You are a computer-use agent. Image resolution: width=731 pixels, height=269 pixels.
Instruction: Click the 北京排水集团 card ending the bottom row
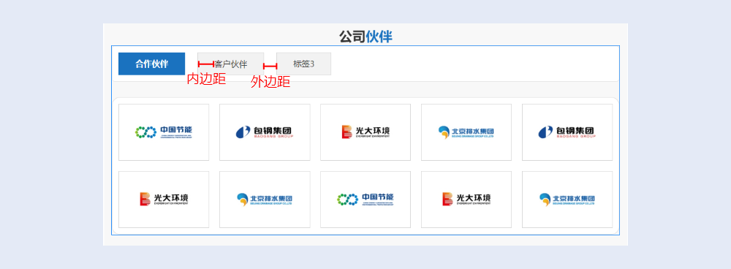(x=567, y=200)
